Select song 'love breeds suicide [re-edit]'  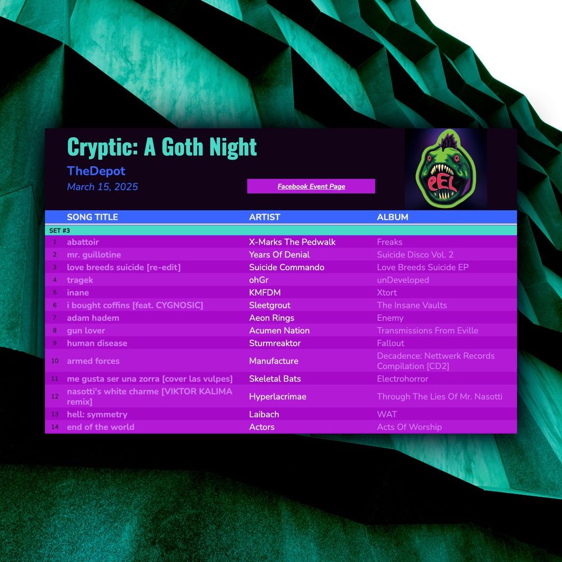tap(124, 268)
